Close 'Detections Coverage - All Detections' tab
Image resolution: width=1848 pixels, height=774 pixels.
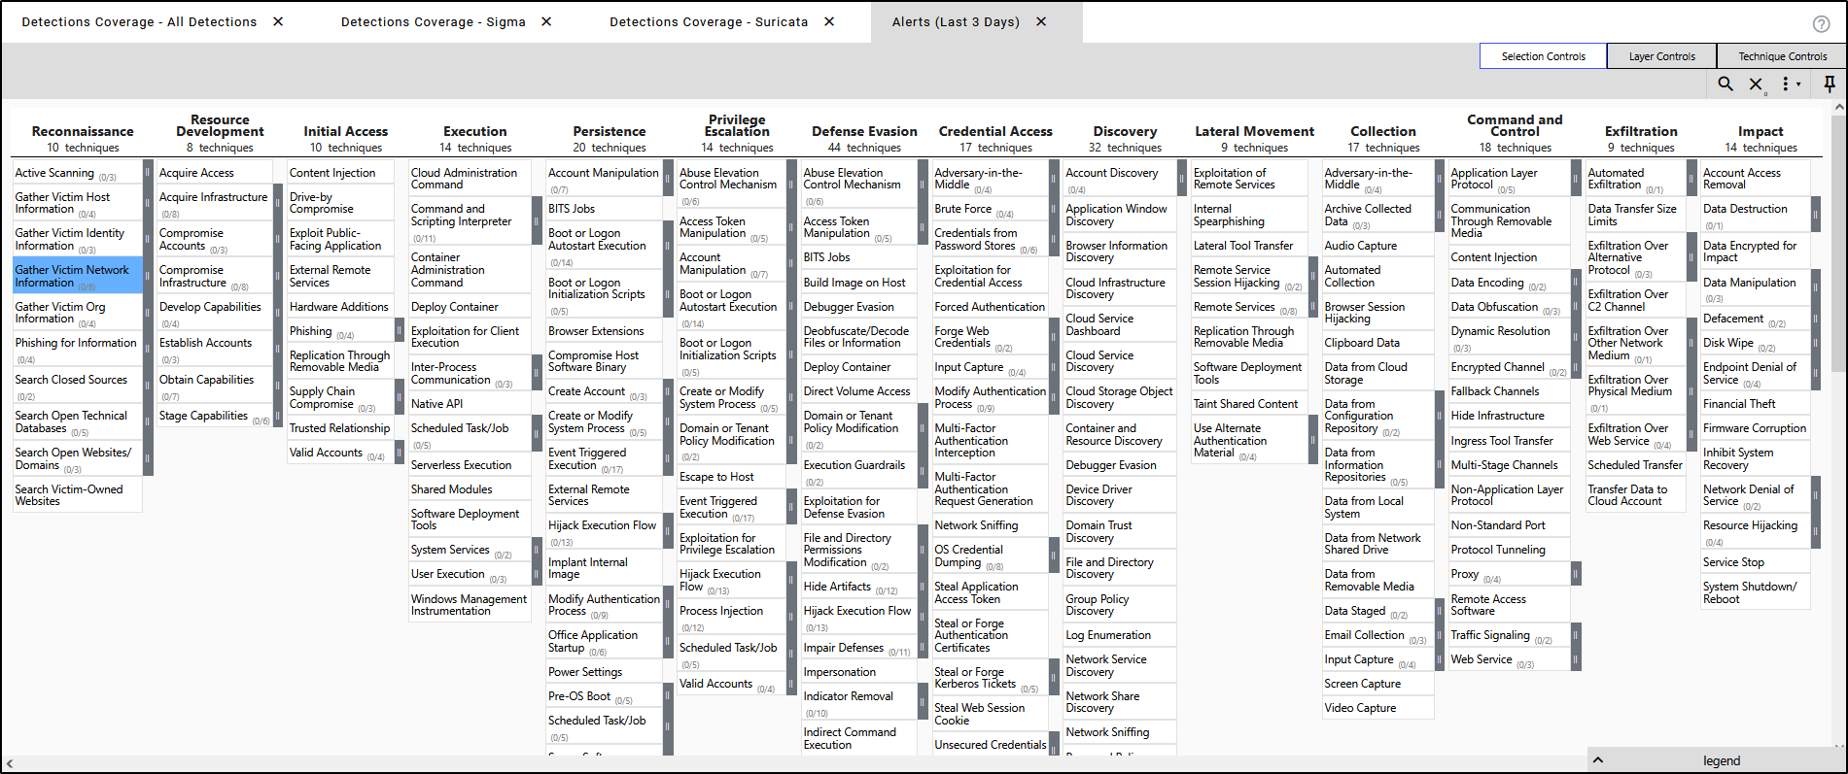coord(278,21)
